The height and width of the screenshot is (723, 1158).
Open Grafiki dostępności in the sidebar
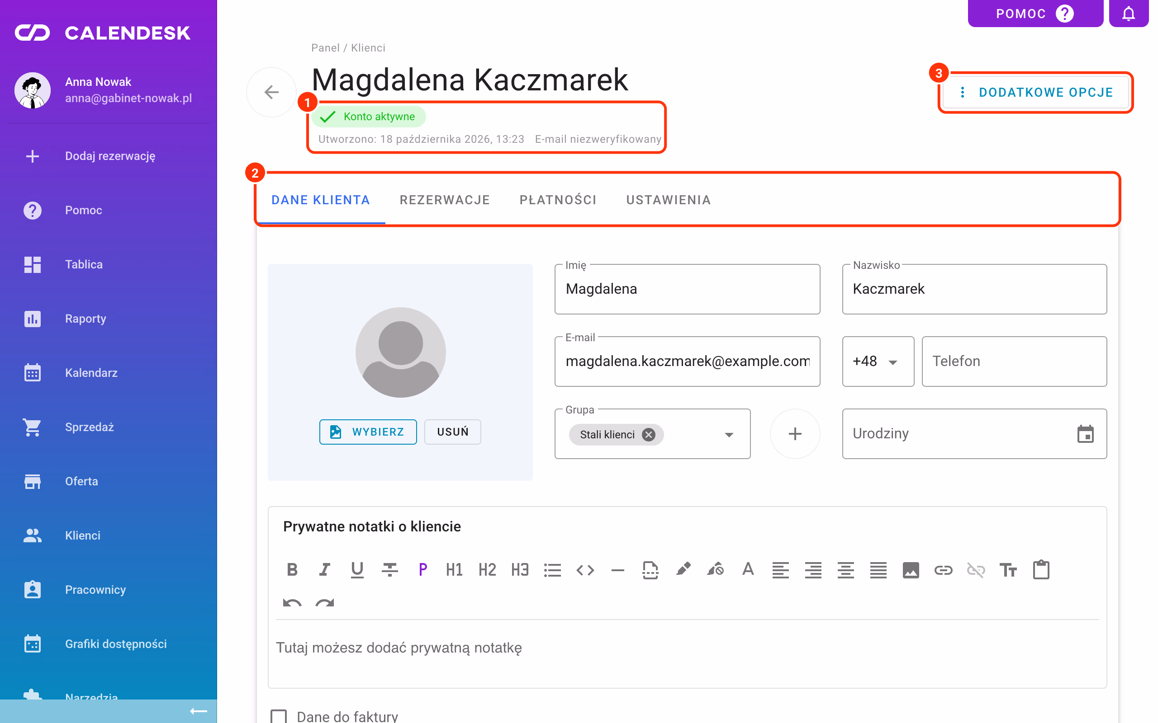[109, 643]
